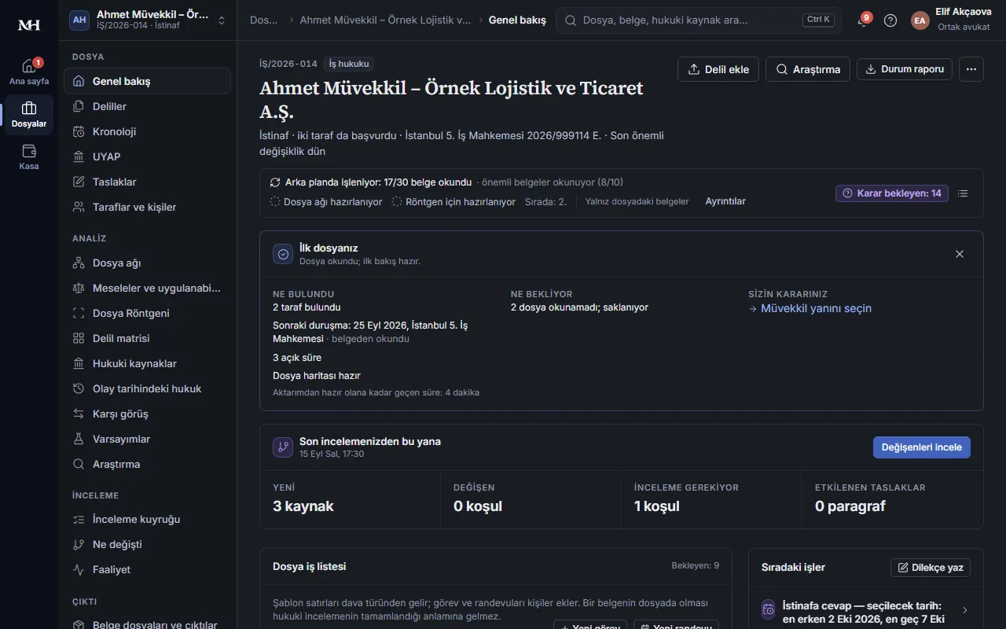Open Ne değişti view
Viewport: 1006px width, 629px height.
pos(147,544)
